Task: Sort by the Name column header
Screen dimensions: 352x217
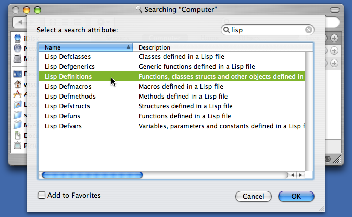Action: click(x=85, y=47)
